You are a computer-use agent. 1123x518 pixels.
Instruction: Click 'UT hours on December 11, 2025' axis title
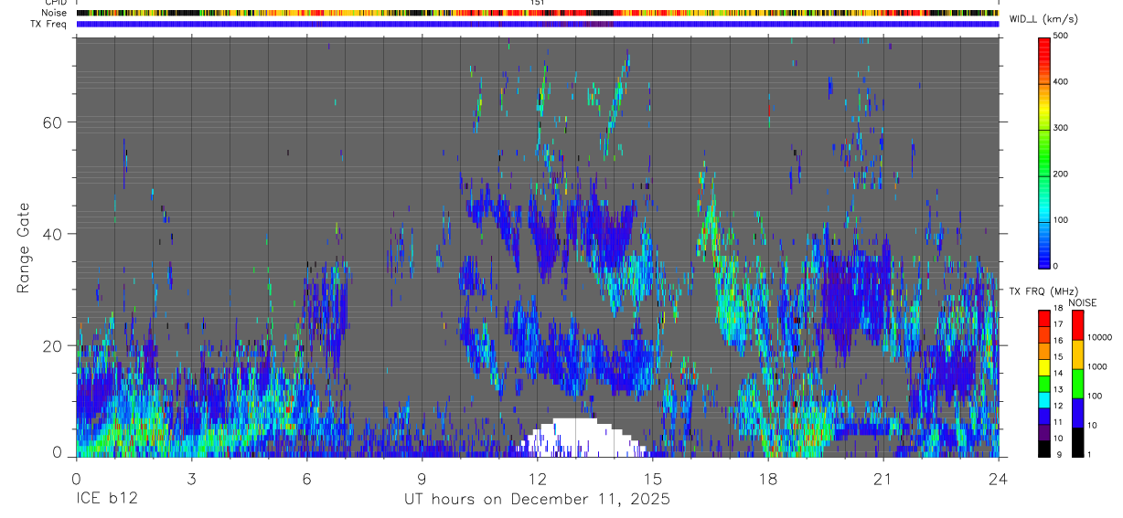point(537,500)
